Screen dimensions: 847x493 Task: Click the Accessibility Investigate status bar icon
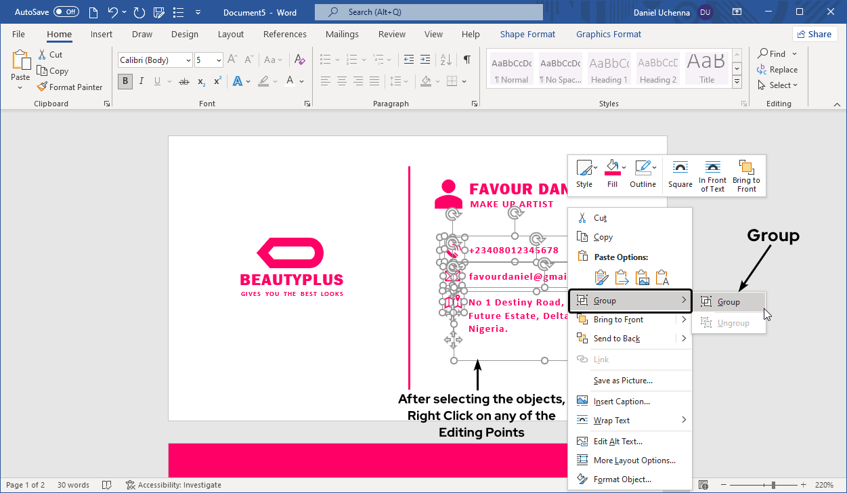(131, 485)
